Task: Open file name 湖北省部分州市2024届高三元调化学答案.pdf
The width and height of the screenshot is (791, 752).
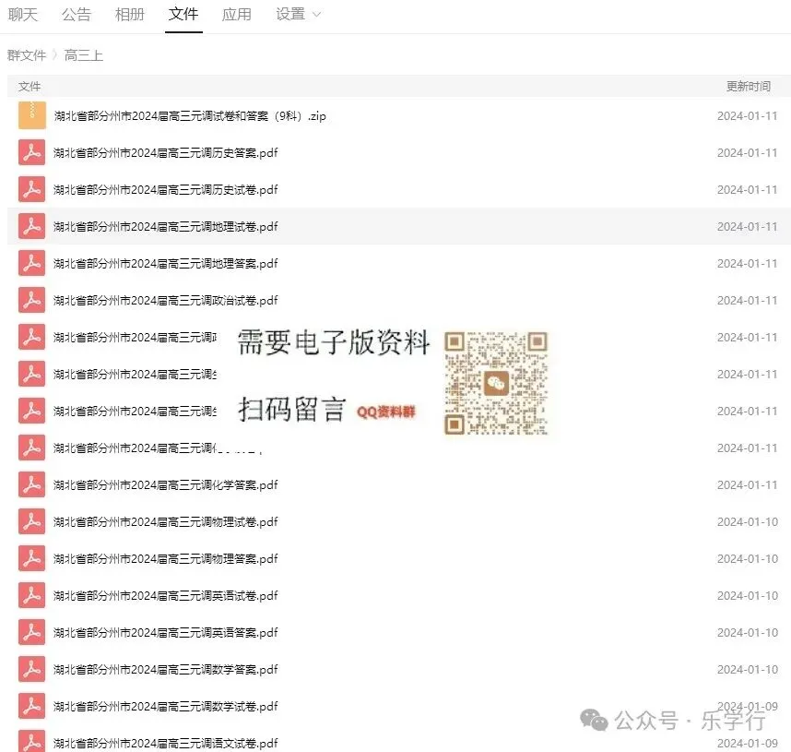Action: [165, 485]
